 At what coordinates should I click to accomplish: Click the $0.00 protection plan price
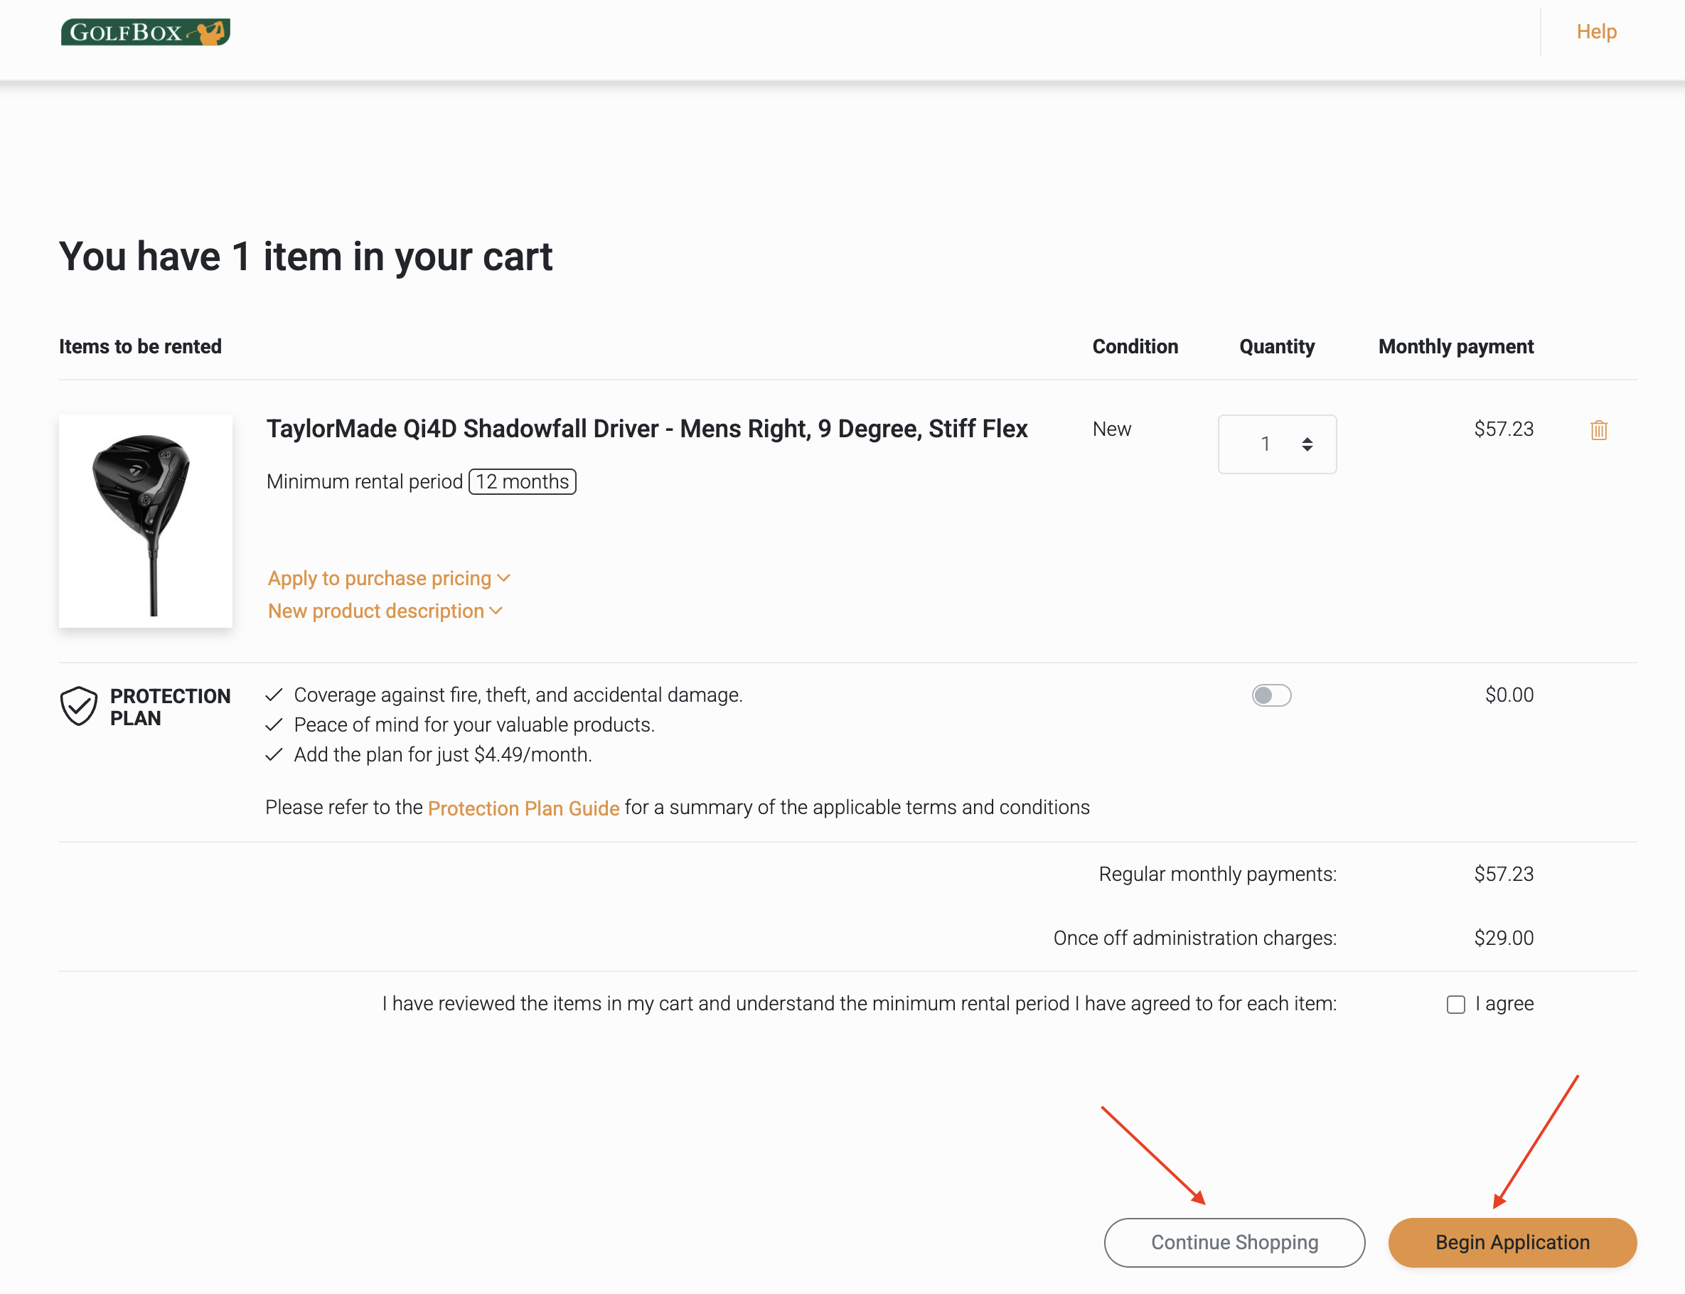[x=1509, y=695]
